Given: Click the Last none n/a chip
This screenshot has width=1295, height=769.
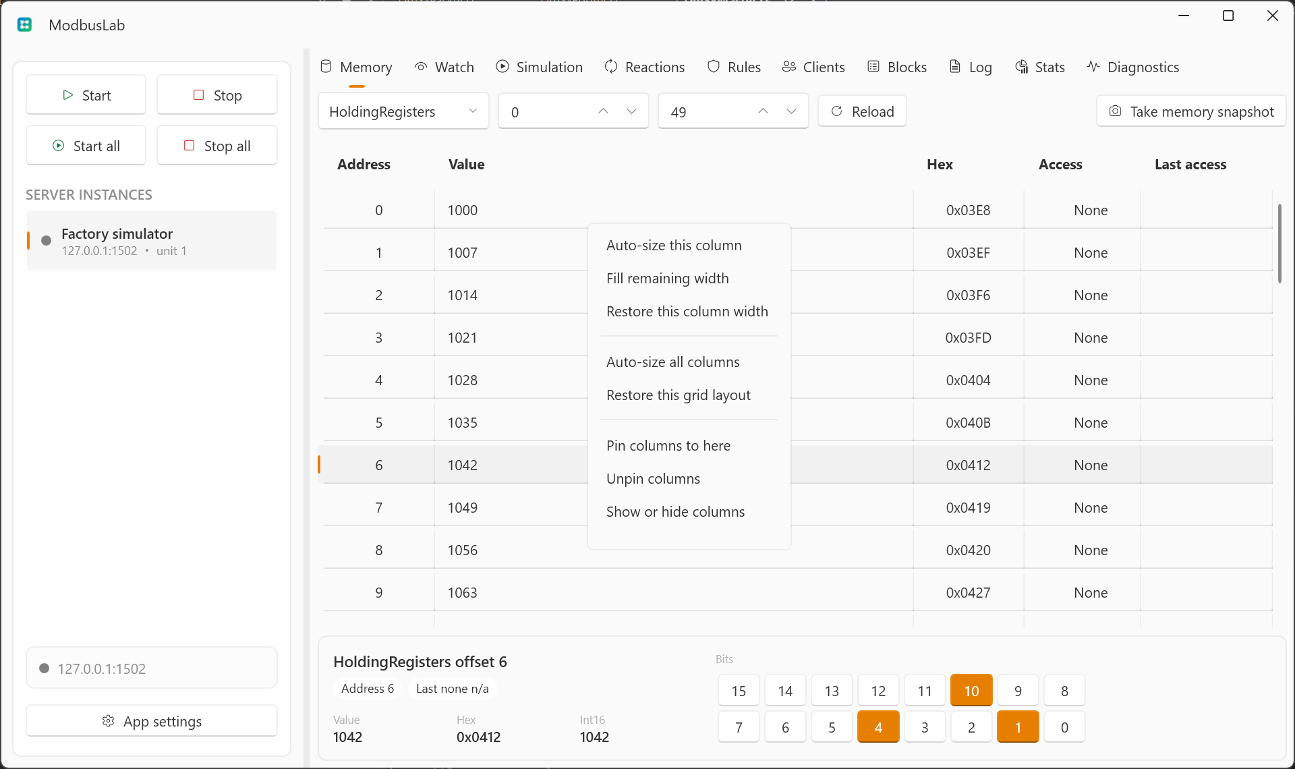Looking at the screenshot, I should 452,689.
